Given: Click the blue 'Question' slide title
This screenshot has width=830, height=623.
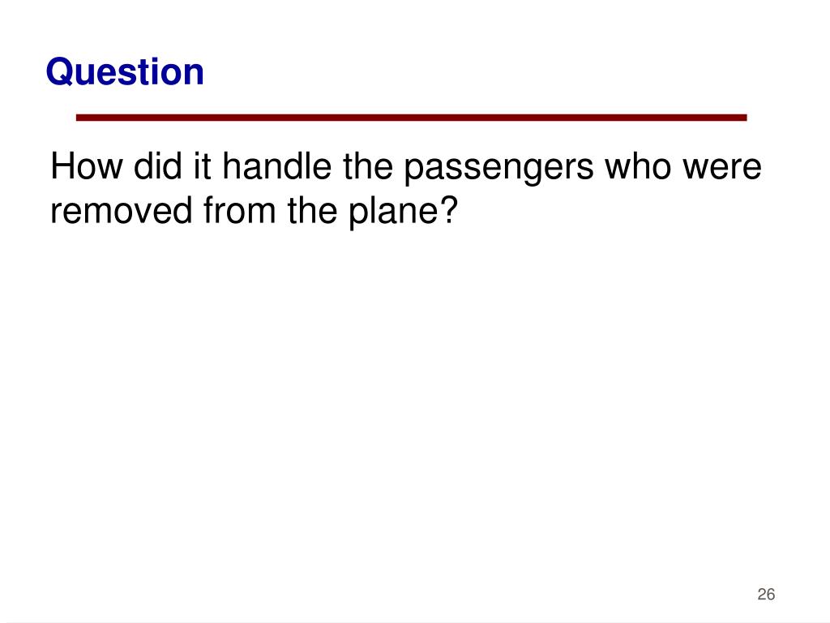Looking at the screenshot, I should 125,72.
